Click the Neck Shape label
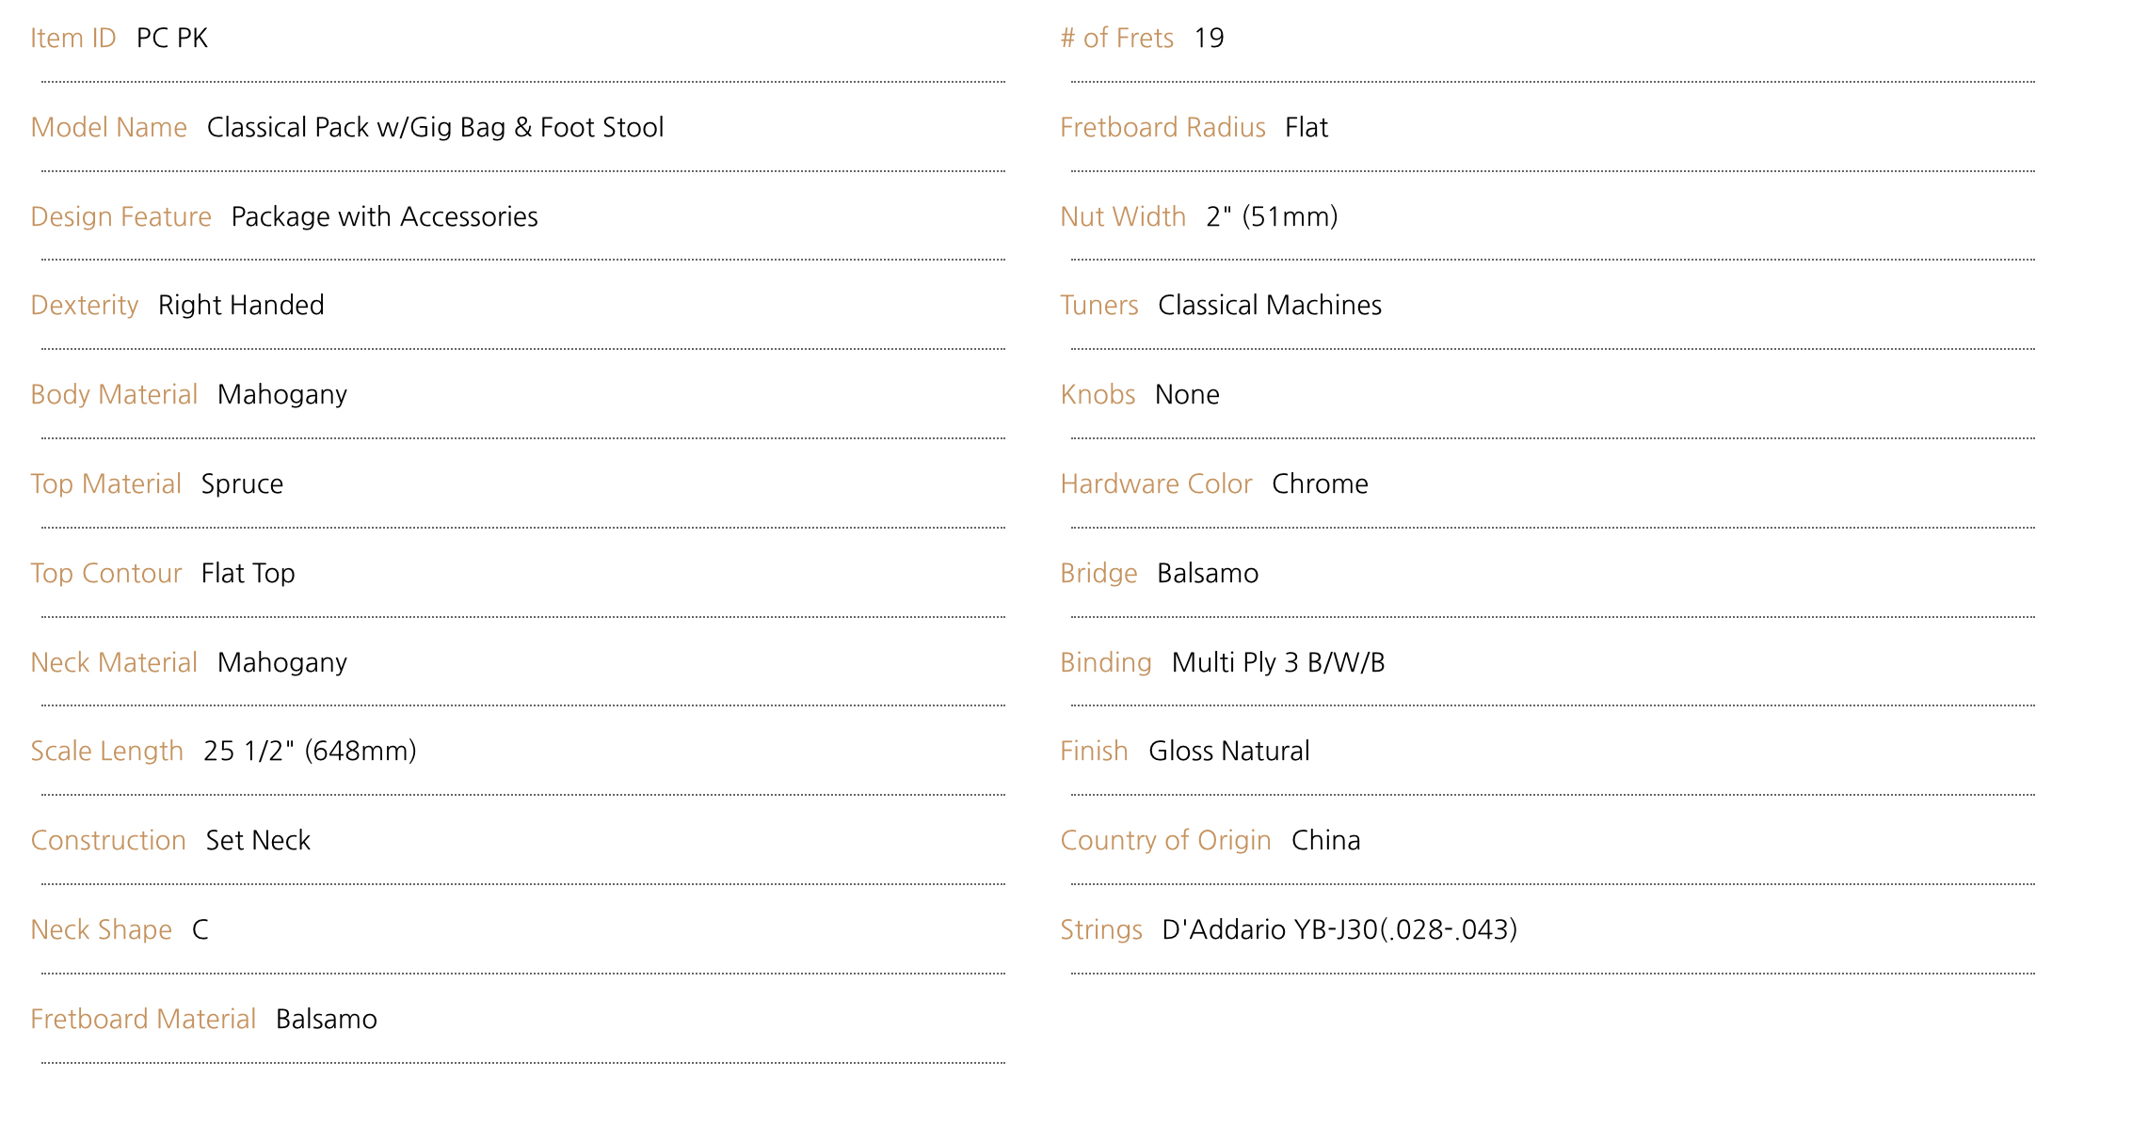Image resolution: width=2148 pixels, height=1125 pixels. 101,929
